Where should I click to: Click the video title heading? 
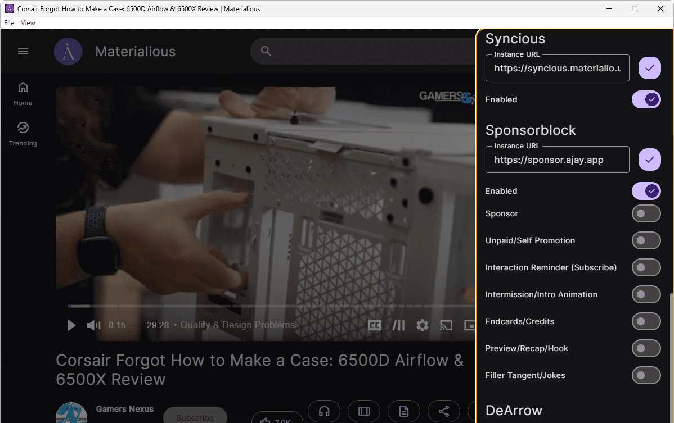pos(259,370)
